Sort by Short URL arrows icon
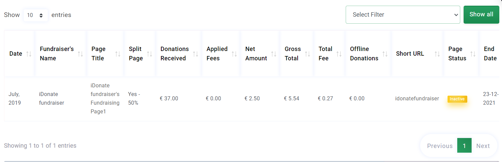The height and width of the screenshot is (162, 502). click(x=437, y=54)
